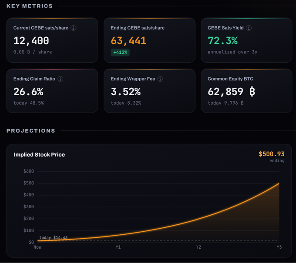Click the Y3 x-axis label

(279, 247)
